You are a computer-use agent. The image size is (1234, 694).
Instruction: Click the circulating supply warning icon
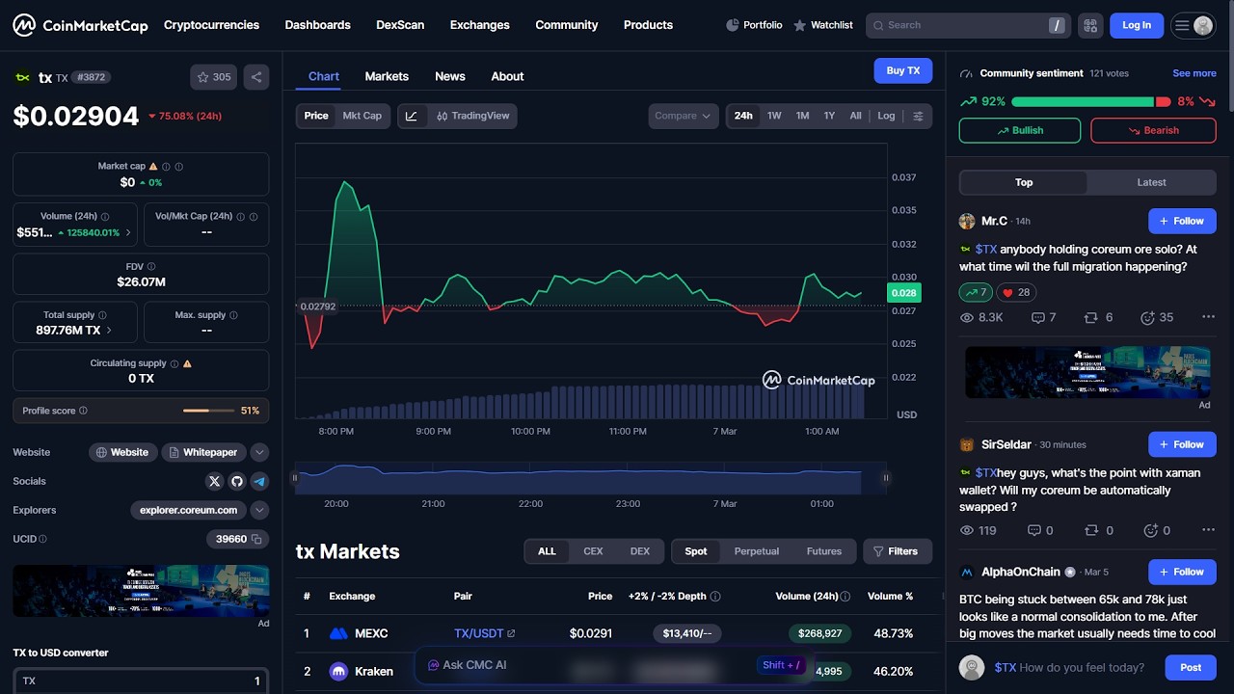click(187, 363)
